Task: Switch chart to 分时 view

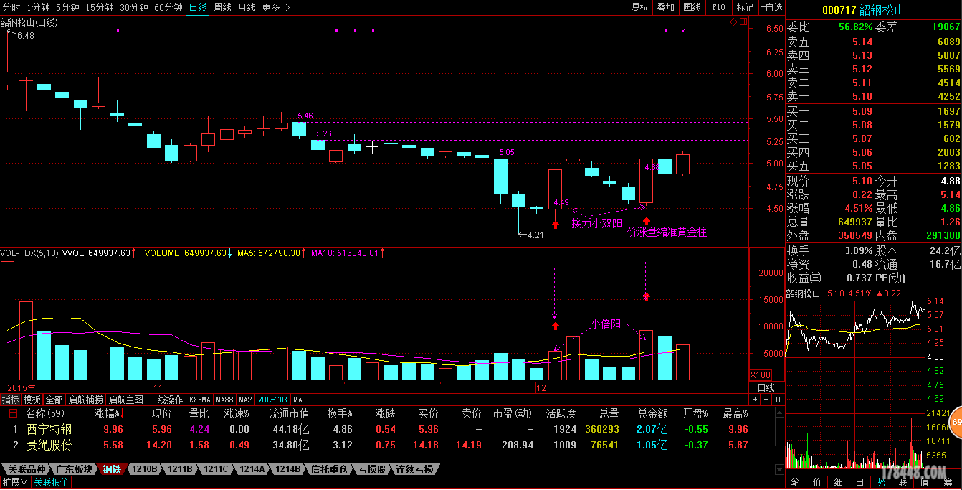Action: (x=11, y=7)
